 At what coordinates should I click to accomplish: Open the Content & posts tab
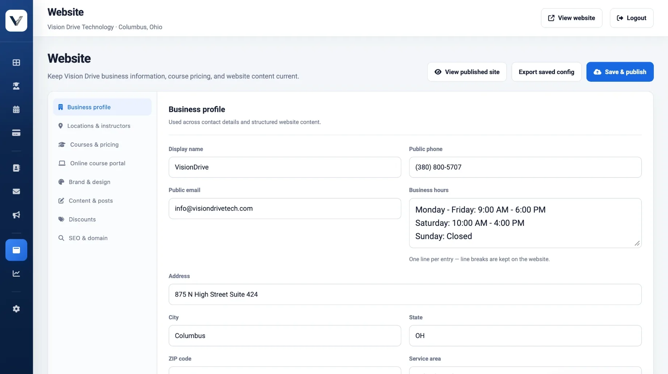(x=102, y=201)
